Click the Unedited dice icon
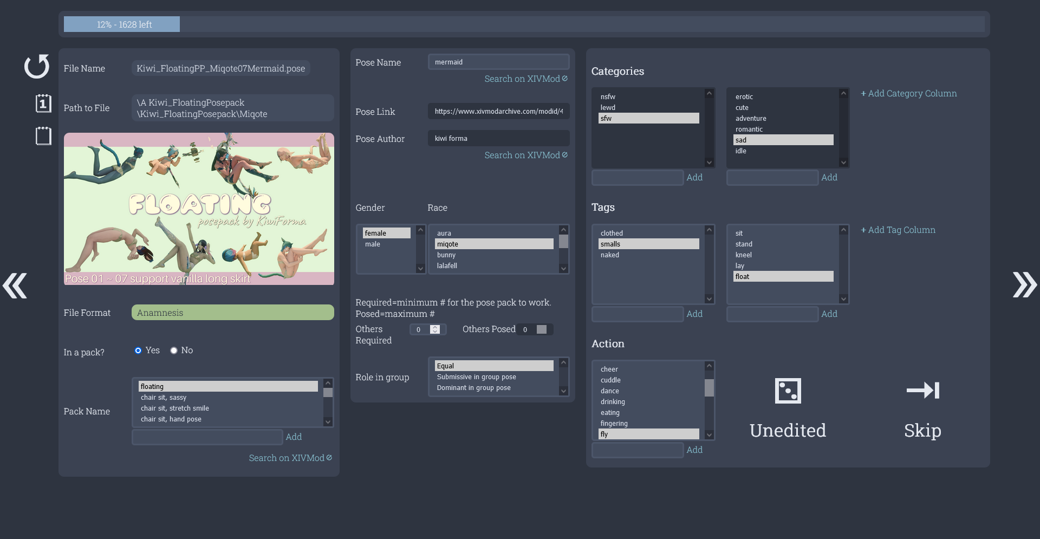This screenshot has width=1040, height=539. (788, 391)
